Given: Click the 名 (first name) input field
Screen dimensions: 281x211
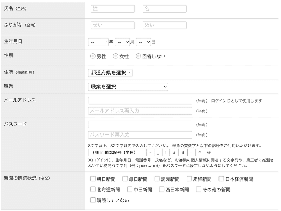Looking at the screenshot, I should 164,9.
